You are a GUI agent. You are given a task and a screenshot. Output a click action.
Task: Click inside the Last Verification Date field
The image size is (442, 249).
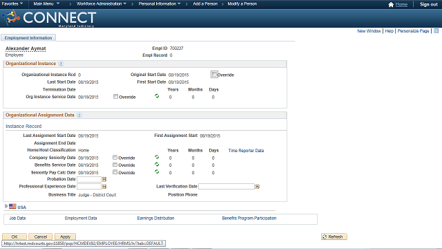(227, 187)
